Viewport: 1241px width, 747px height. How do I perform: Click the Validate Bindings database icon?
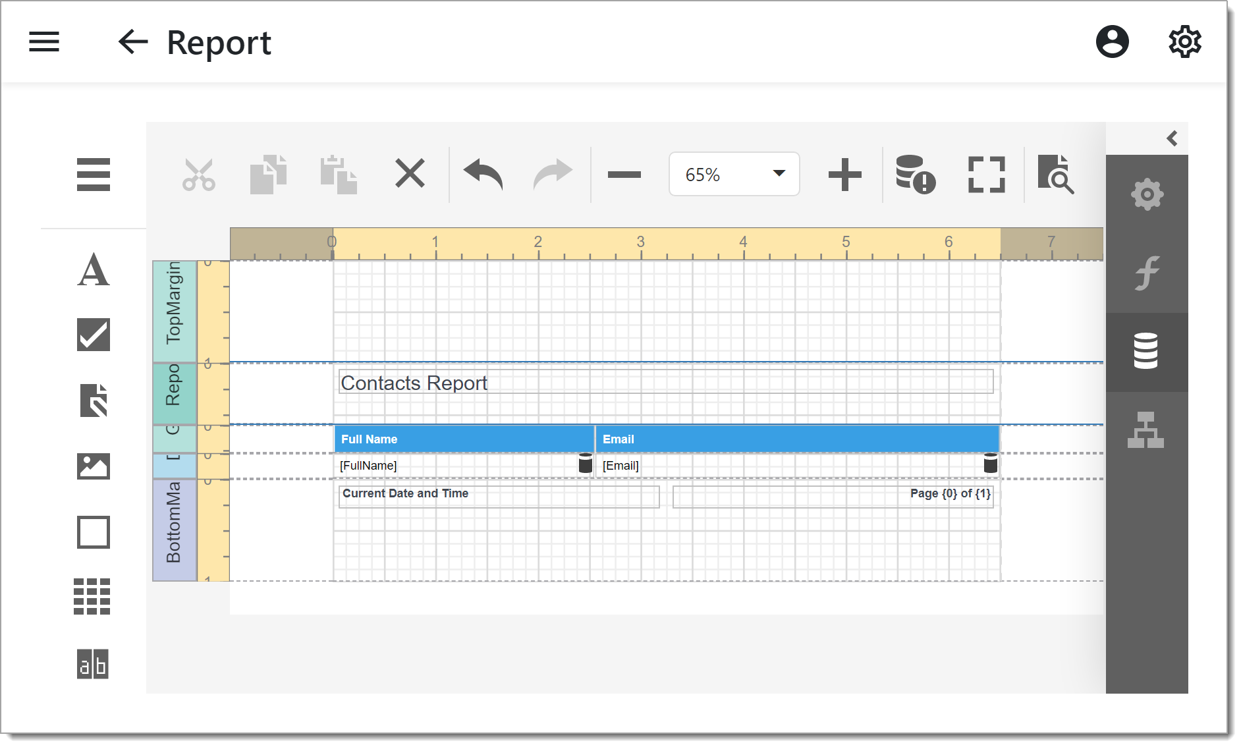pyautogui.click(x=915, y=175)
